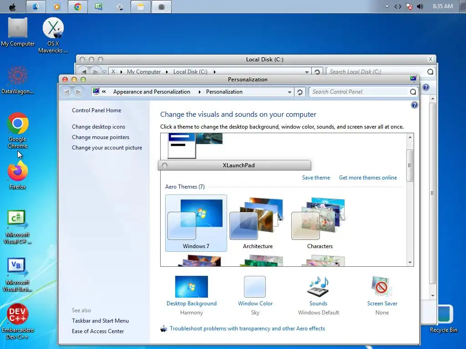The image size is (466, 349).
Task: Select the Embarcadero Dev-C++ desktop icon
Action: (18, 321)
